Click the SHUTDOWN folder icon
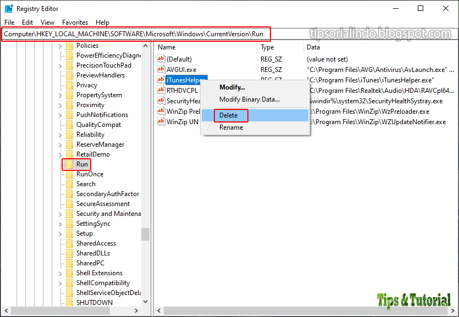459x317 pixels. click(69, 302)
